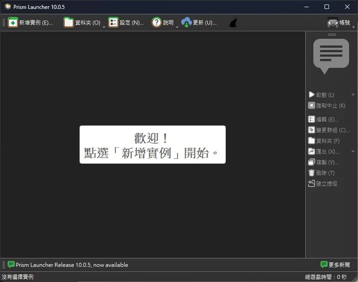
Task: Open 更多新聞 to see more news
Action: (x=335, y=265)
